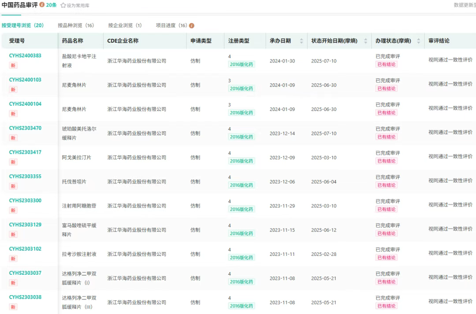Open record CYHS2303038
Viewport: 476px width, 314px height.
[25, 297]
